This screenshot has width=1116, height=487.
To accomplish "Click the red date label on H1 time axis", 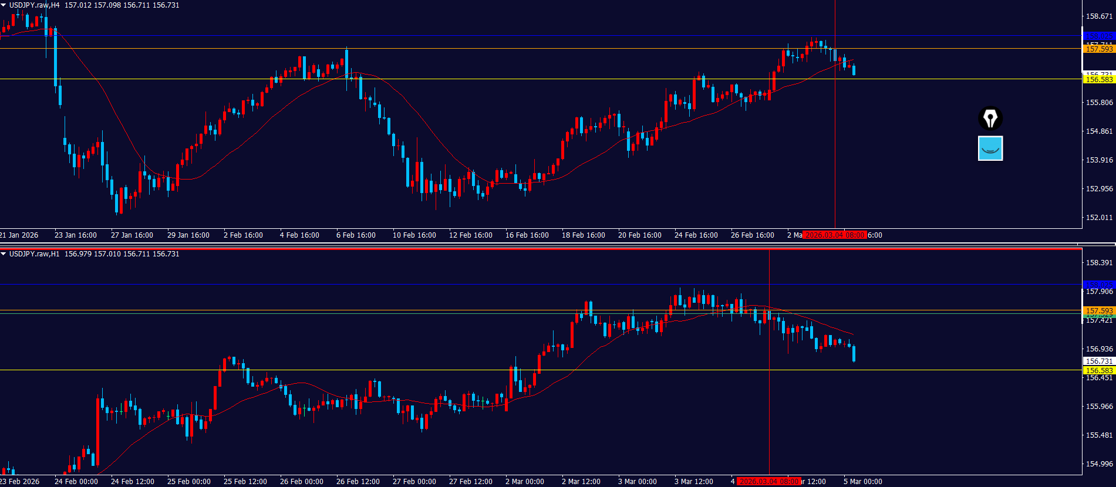I will tap(768, 482).
